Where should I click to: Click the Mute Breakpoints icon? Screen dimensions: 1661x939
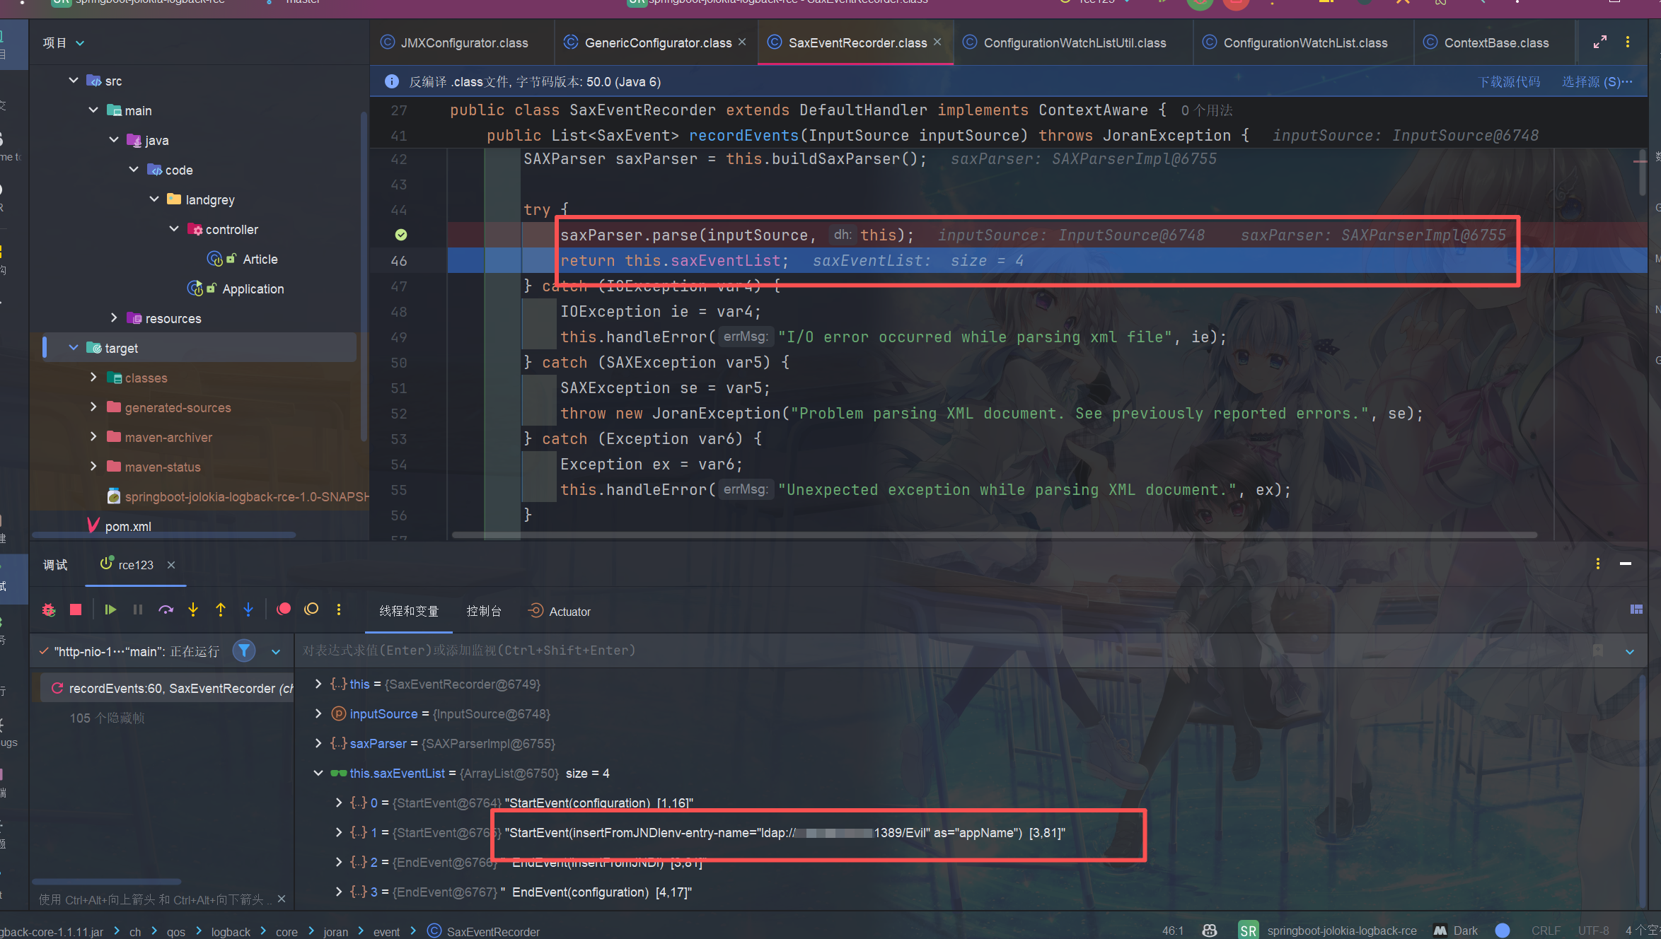tap(311, 610)
